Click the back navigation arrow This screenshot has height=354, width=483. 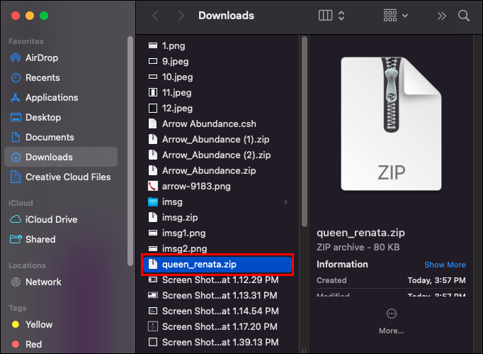pos(155,16)
